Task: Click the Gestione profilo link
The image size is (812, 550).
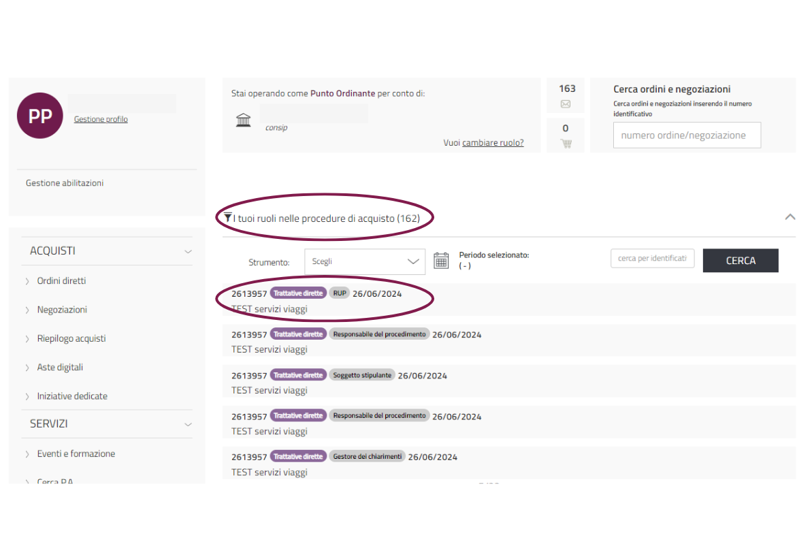Action: point(101,119)
